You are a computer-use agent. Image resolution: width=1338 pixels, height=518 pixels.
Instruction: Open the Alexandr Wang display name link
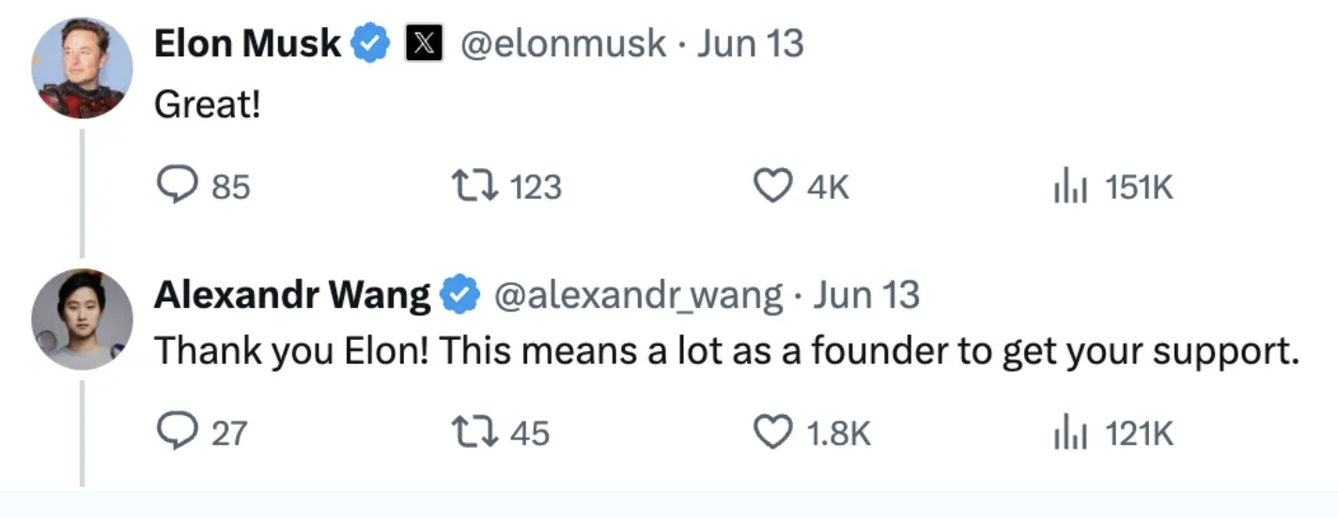pyautogui.click(x=291, y=296)
